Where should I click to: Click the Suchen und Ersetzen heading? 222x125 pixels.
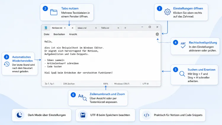coord(202,70)
